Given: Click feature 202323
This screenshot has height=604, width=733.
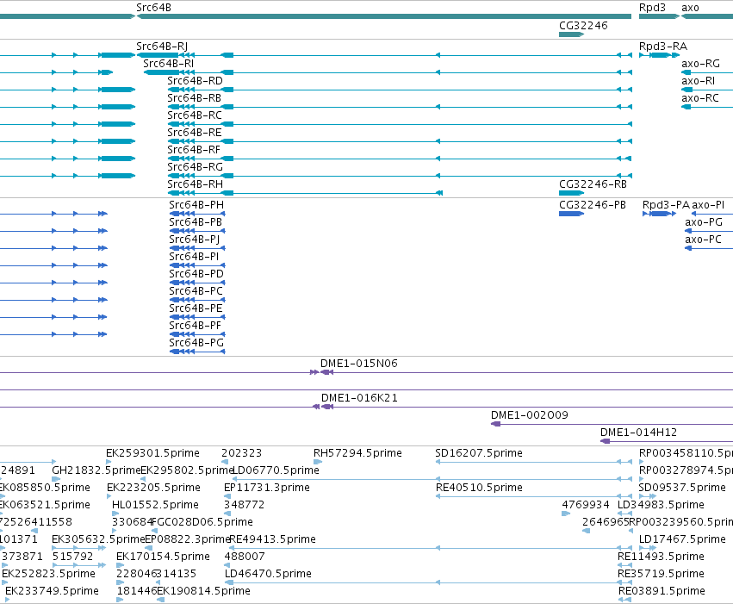Looking at the screenshot, I should [242, 453].
